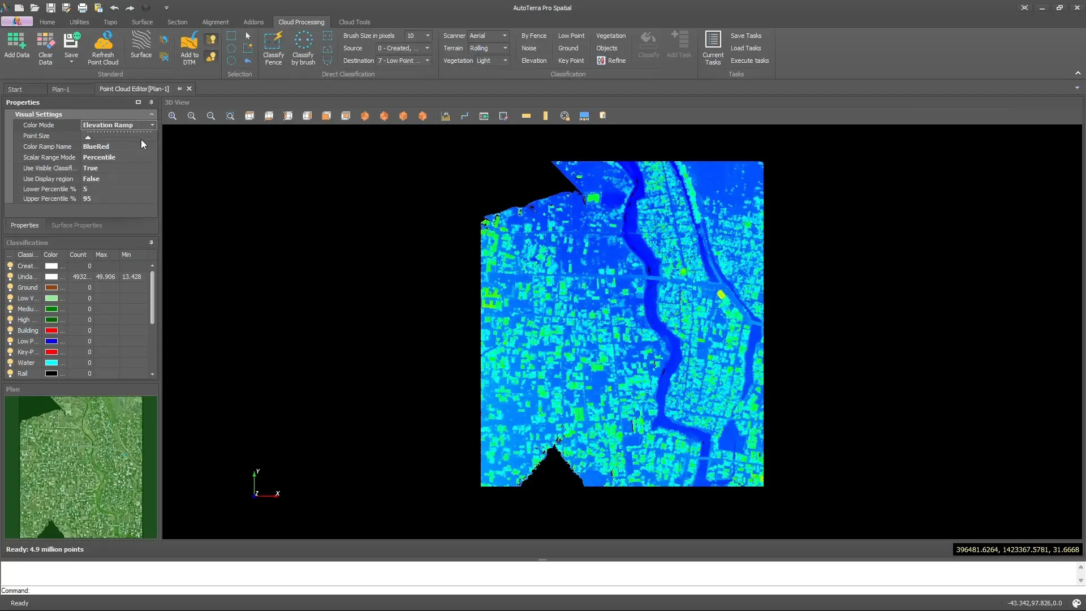The height and width of the screenshot is (611, 1086).
Task: Click Refresh Point Cloud icon
Action: pyautogui.click(x=103, y=49)
